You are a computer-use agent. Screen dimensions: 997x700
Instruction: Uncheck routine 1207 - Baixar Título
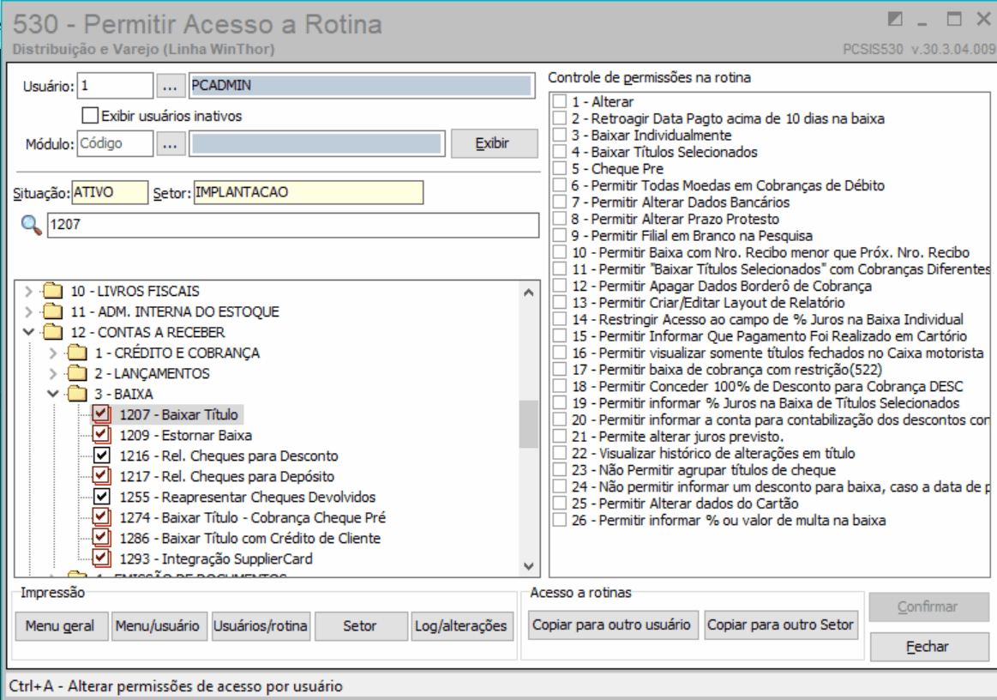click(101, 414)
